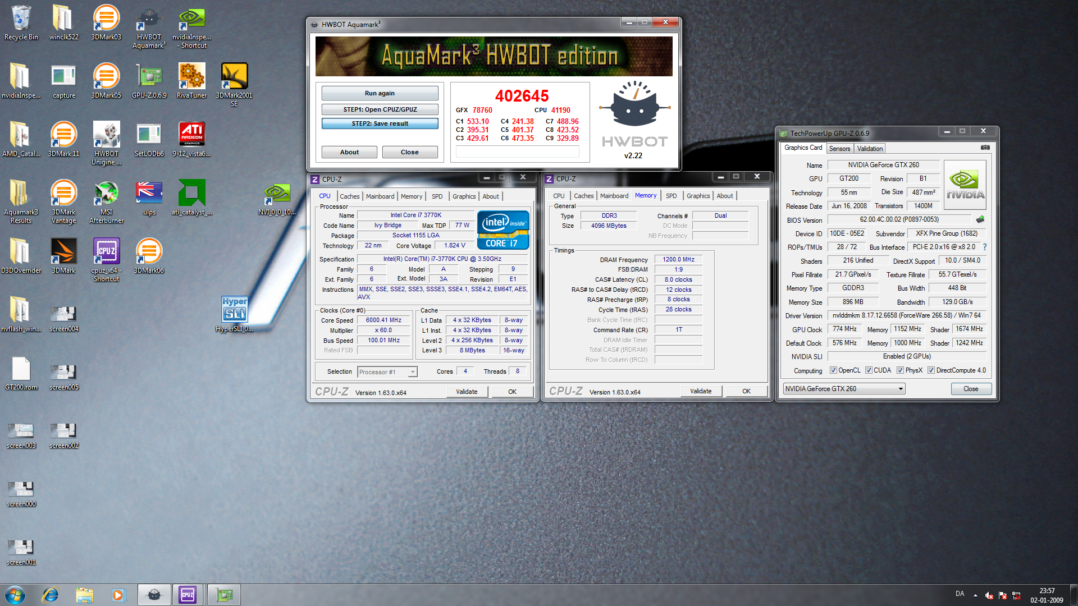Viewport: 1078px width, 606px height.
Task: Open Internet Explorer from taskbar
Action: click(51, 595)
